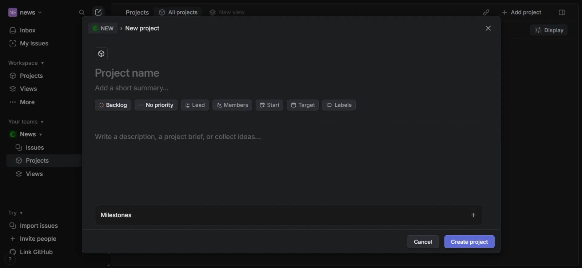582x268 pixels.
Task: Click the compose new issue icon
Action: click(x=98, y=12)
